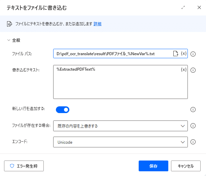
Task: Close the テキストをファイルに書き込む dialog
Action: [199, 7]
